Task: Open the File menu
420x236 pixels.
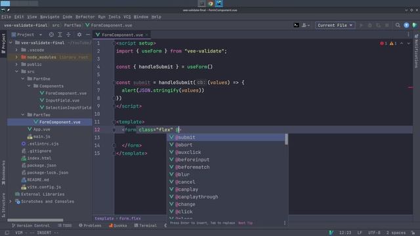Action: coord(6,16)
